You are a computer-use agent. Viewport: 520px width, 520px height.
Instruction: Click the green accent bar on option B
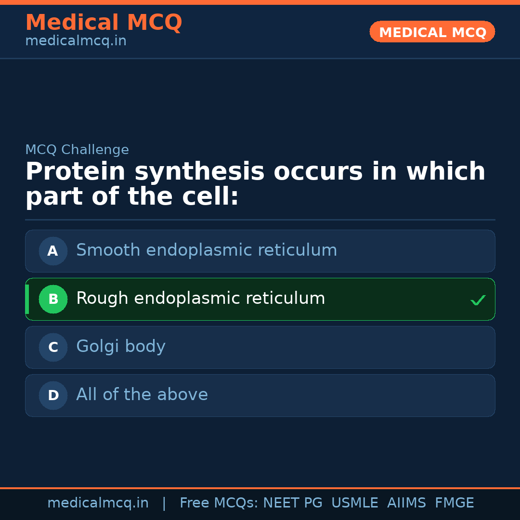(x=27, y=299)
